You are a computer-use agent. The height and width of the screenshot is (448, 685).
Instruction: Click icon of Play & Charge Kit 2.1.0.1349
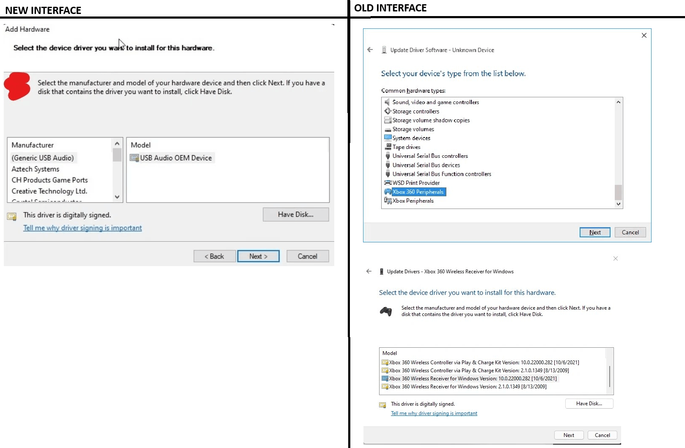(x=385, y=370)
